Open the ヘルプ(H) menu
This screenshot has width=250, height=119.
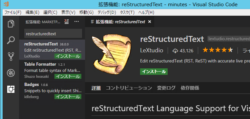[x=146, y=12]
